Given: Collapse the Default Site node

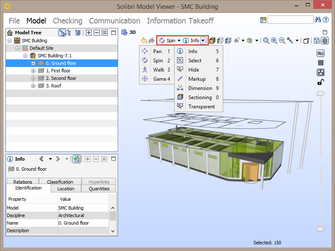Looking at the screenshot, I should (x=17, y=48).
